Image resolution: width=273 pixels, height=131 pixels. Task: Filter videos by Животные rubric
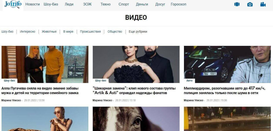point(49,31)
